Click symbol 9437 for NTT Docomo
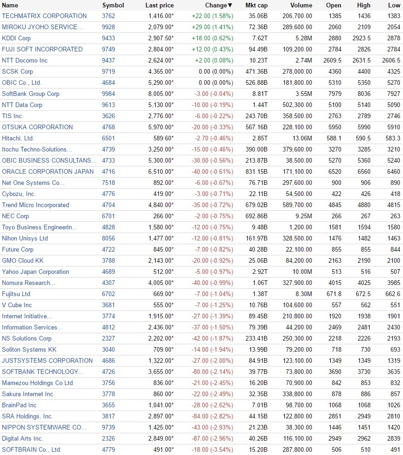The width and height of the screenshot is (403, 455). click(108, 60)
